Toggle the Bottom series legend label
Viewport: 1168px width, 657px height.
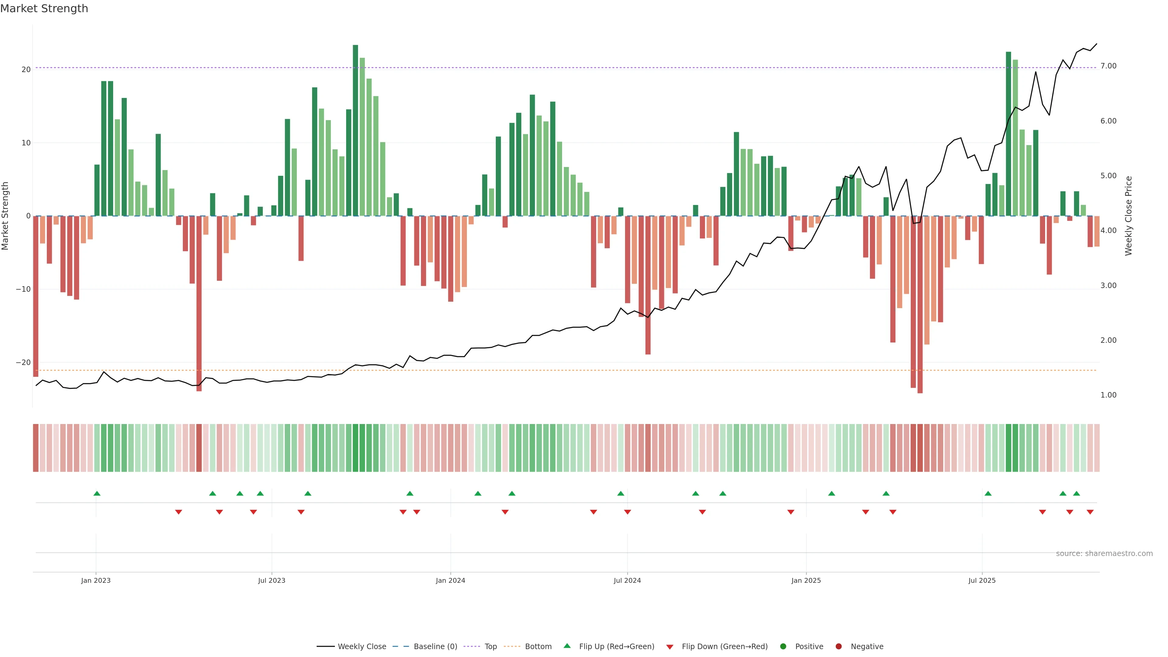click(538, 647)
